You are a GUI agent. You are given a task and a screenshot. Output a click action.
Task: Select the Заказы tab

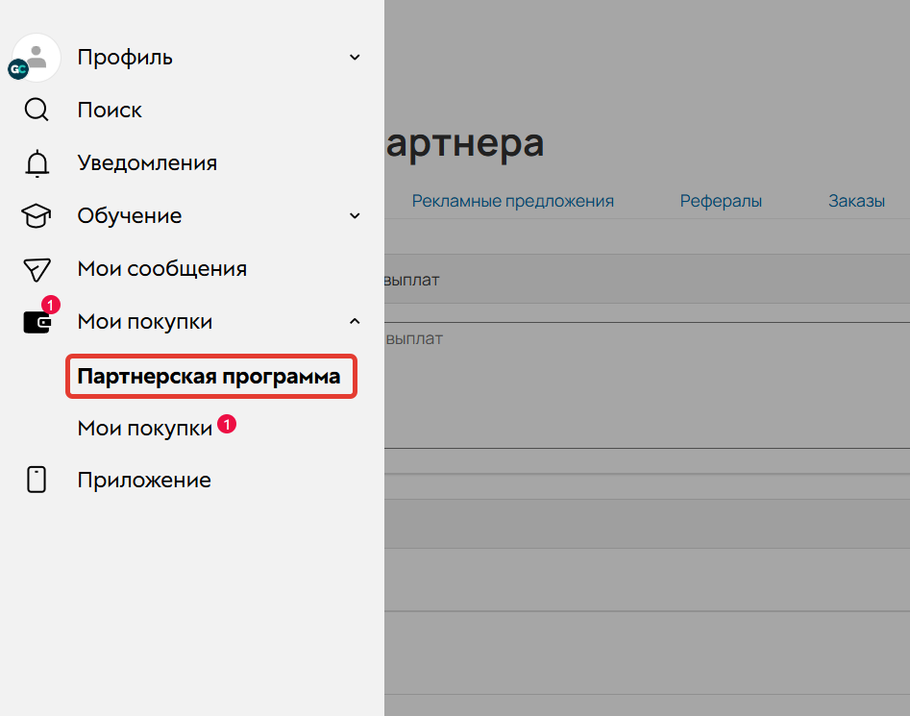(856, 201)
